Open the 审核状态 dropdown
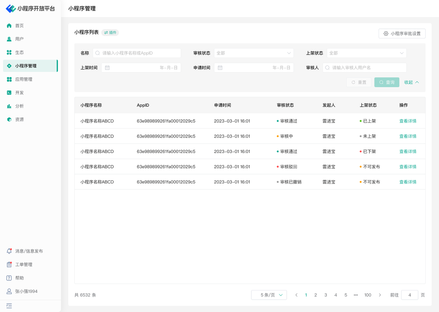This screenshot has width=439, height=312. [253, 53]
